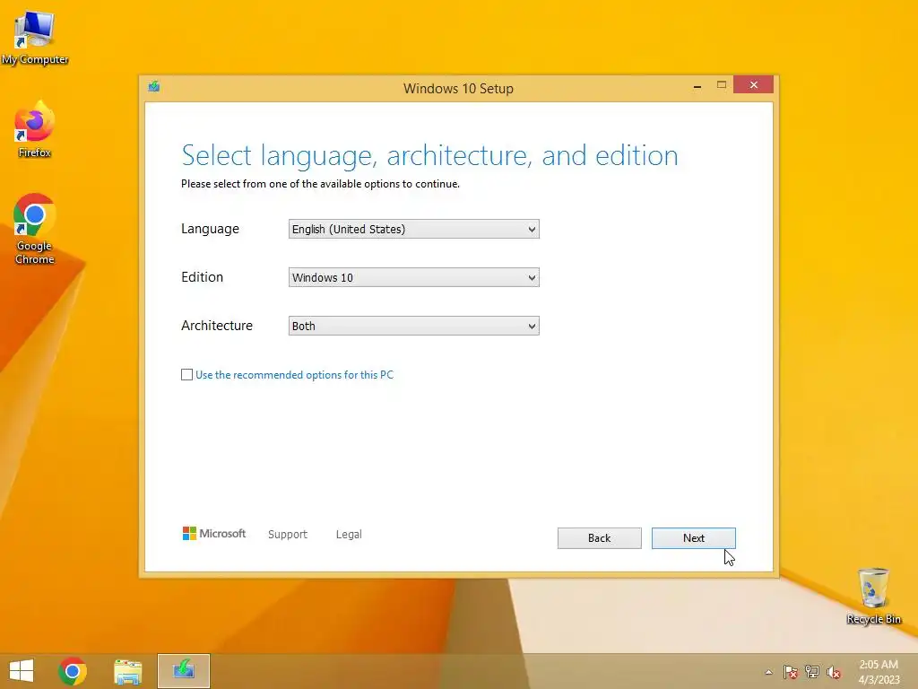Maximize the Windows 10 Setup window

(x=722, y=85)
